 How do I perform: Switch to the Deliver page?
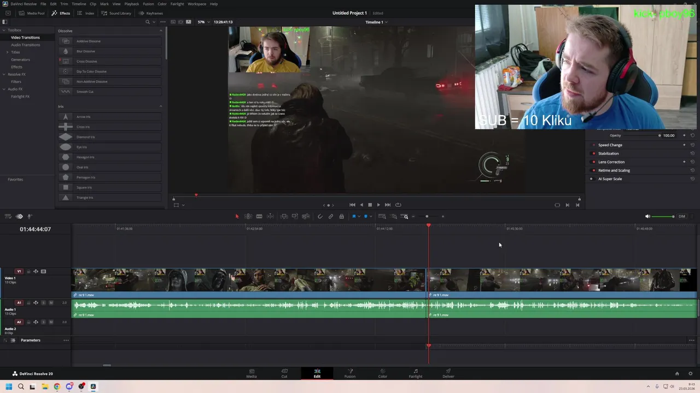click(x=448, y=373)
